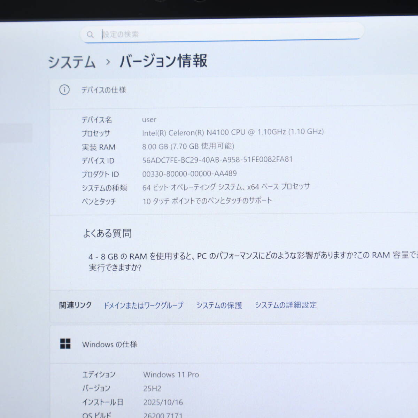Viewport: 418px width, 418px height.
Task: Click the 実装 RAM label
Action: 98,147
